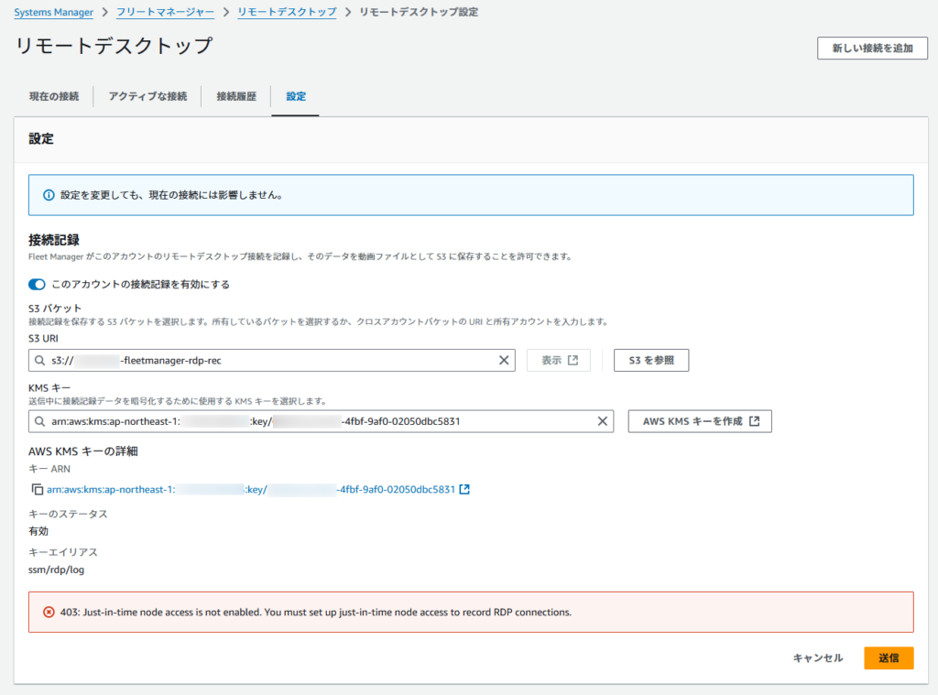This screenshot has width=938, height=695.
Task: Click 新しい接続を追加 button
Action: [872, 49]
